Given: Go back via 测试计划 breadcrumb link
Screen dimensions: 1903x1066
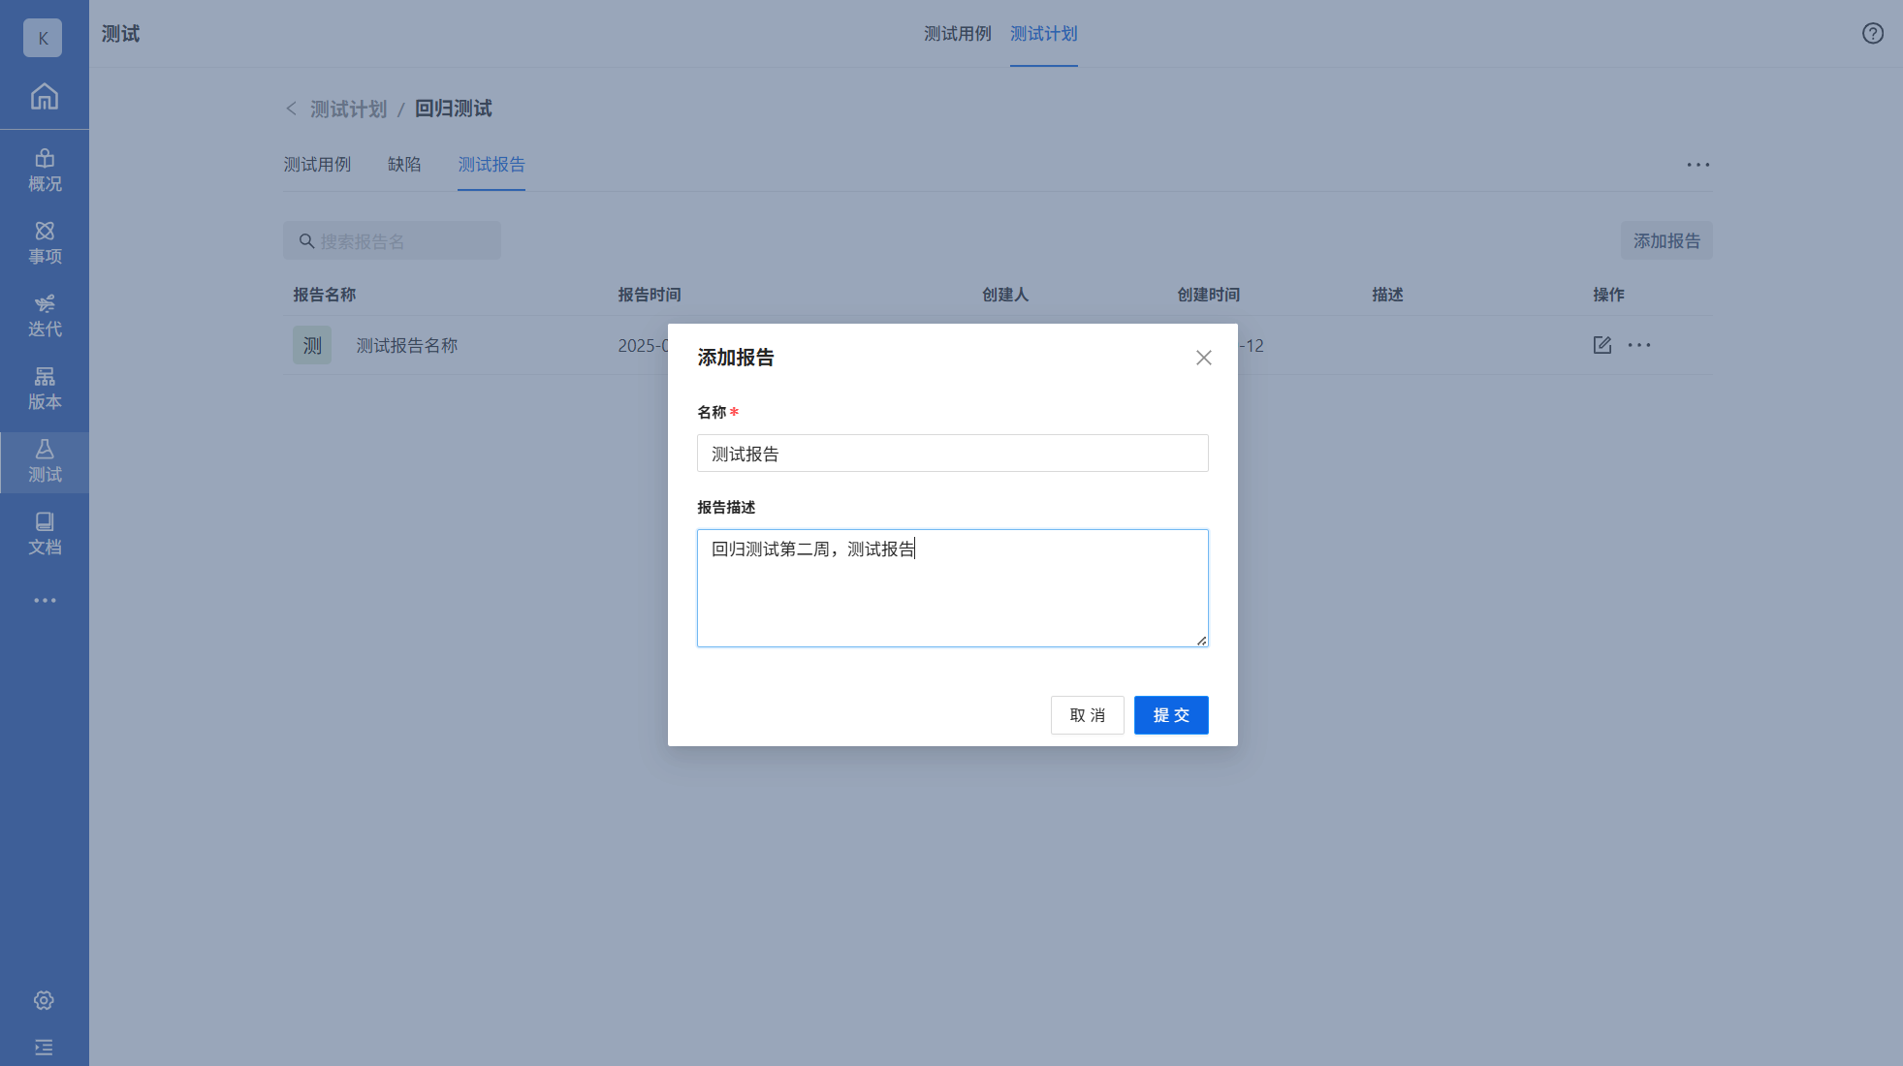Looking at the screenshot, I should [348, 109].
